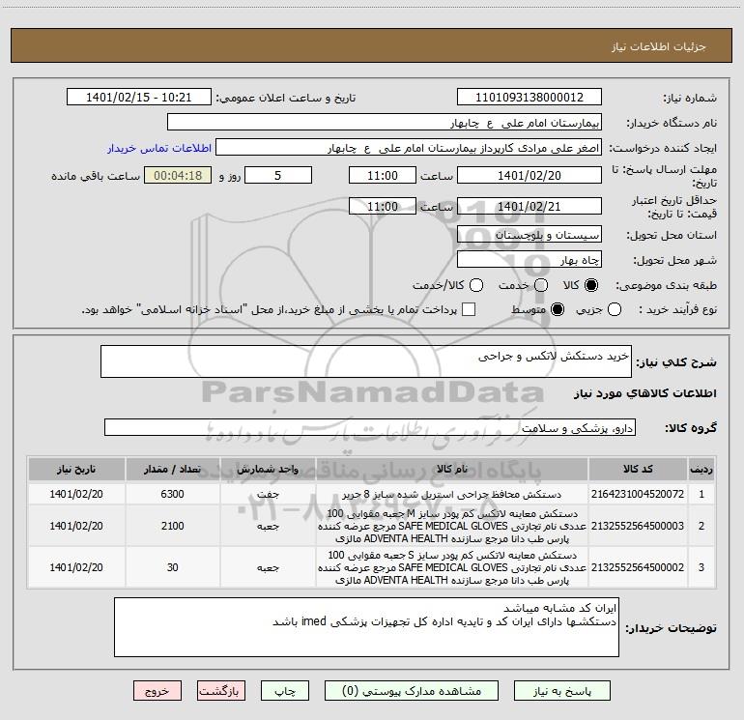Click product code 2132552564500003
Screen dimensions: 744x720
point(638,526)
